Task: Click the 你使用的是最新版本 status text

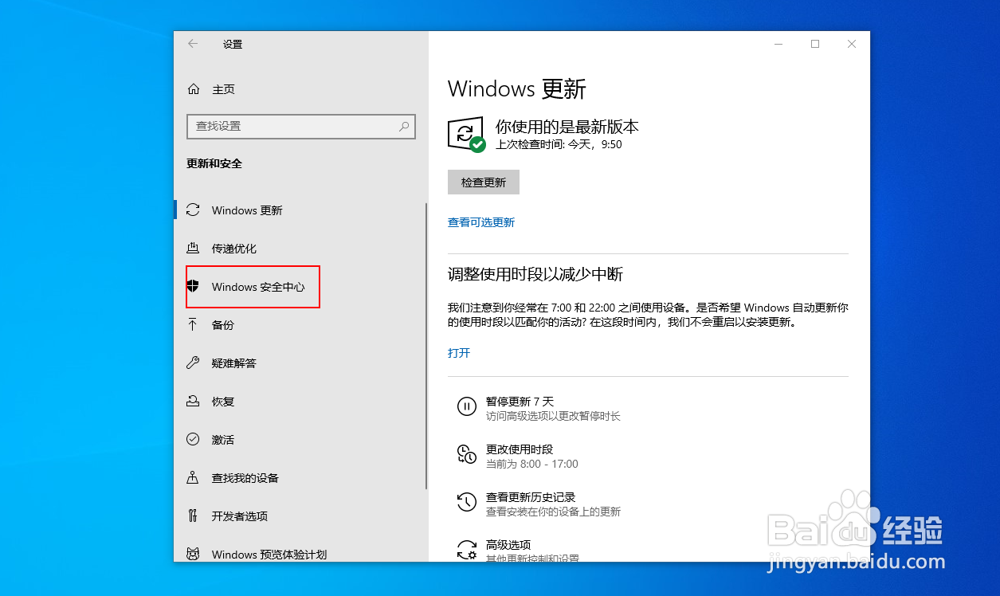Action: tap(567, 127)
